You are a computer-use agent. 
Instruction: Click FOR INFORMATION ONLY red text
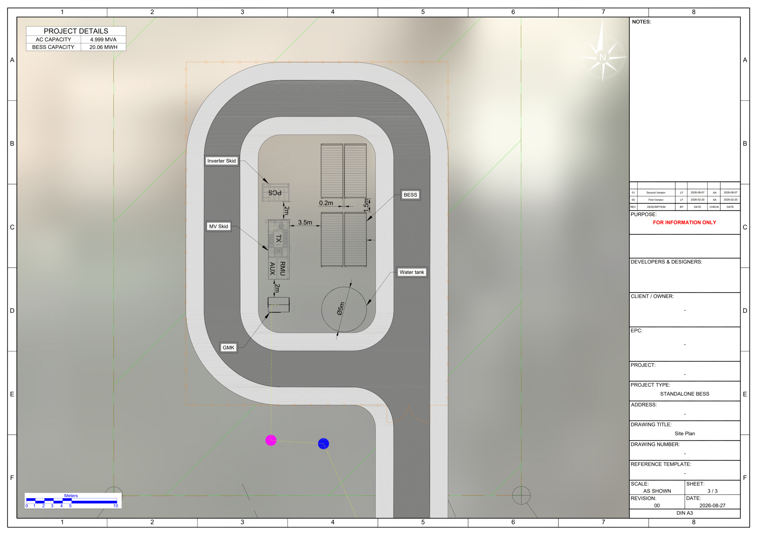click(x=685, y=223)
